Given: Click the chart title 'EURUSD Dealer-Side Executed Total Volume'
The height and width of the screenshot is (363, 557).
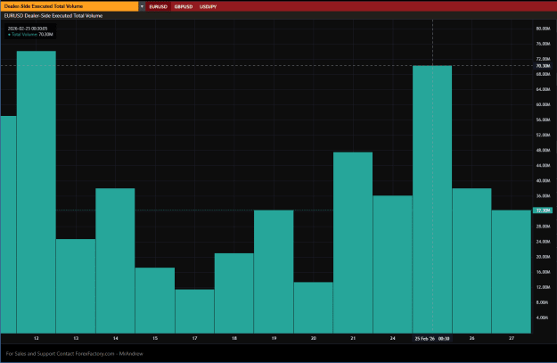Looking at the screenshot, I should click(x=53, y=16).
